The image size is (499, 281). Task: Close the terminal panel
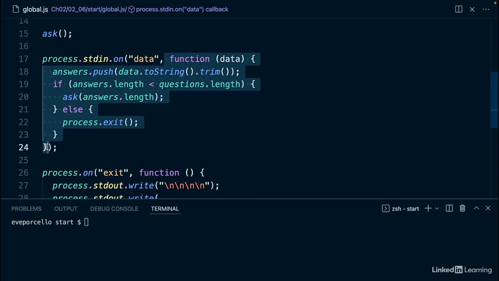488,208
